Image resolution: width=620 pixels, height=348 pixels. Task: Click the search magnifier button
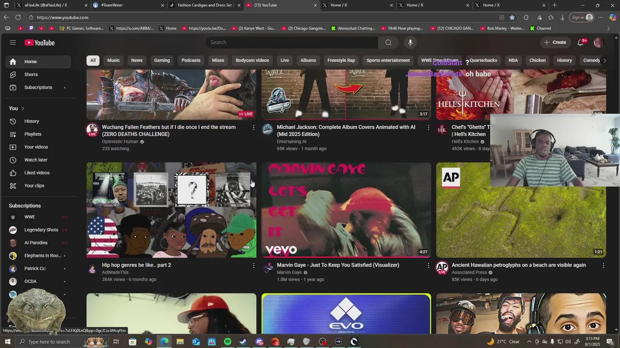coord(388,43)
